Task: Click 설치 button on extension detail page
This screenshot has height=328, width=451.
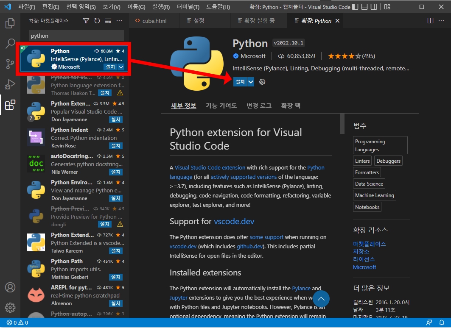Action: 240,82
